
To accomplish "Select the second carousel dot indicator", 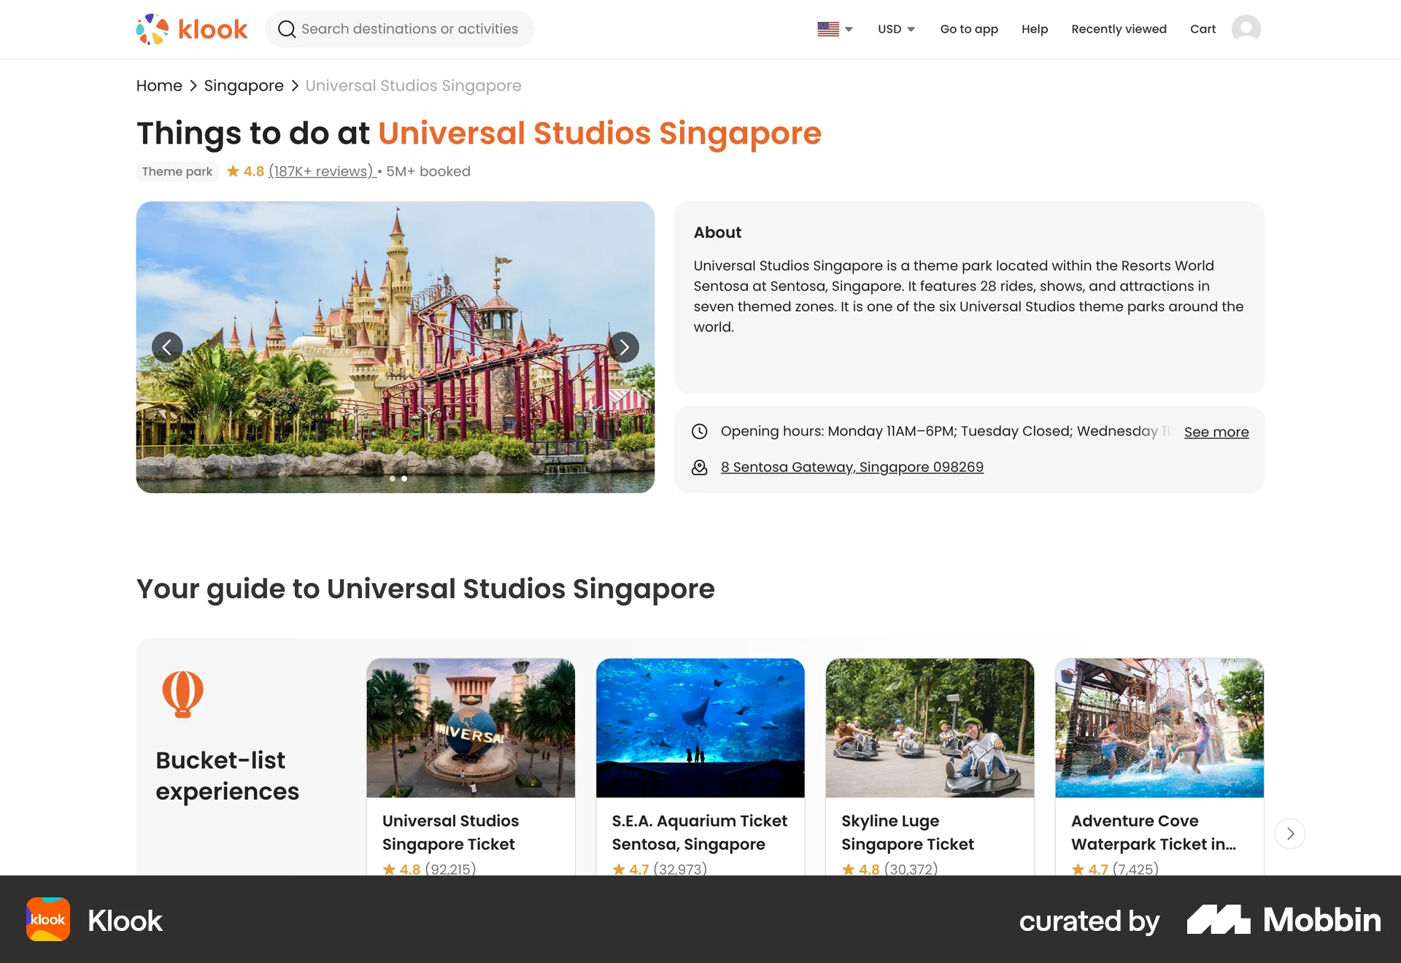I will click(x=404, y=479).
